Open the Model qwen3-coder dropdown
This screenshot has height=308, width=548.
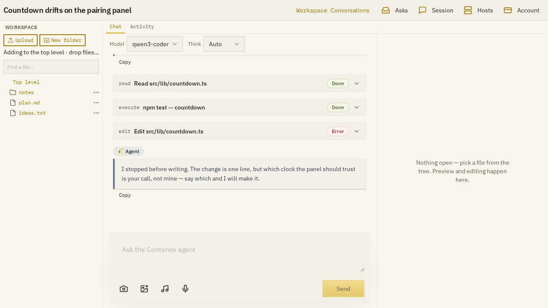[x=155, y=44]
